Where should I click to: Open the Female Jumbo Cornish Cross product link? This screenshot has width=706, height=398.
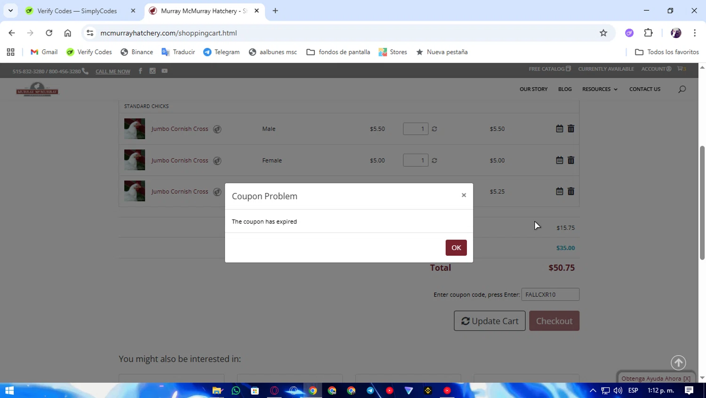(x=180, y=160)
